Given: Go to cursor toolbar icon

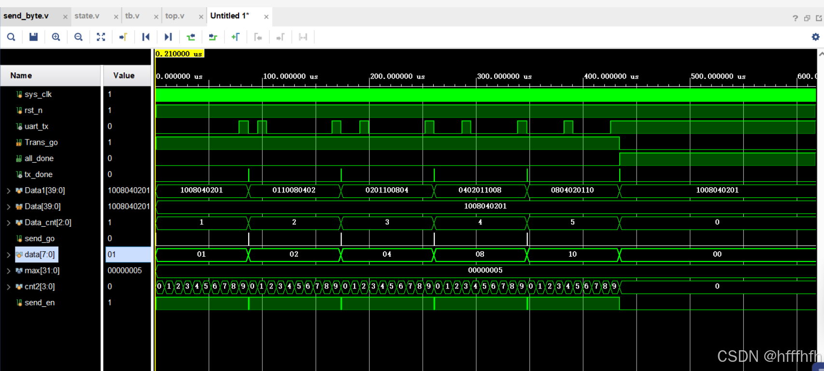Looking at the screenshot, I should click(x=123, y=37).
